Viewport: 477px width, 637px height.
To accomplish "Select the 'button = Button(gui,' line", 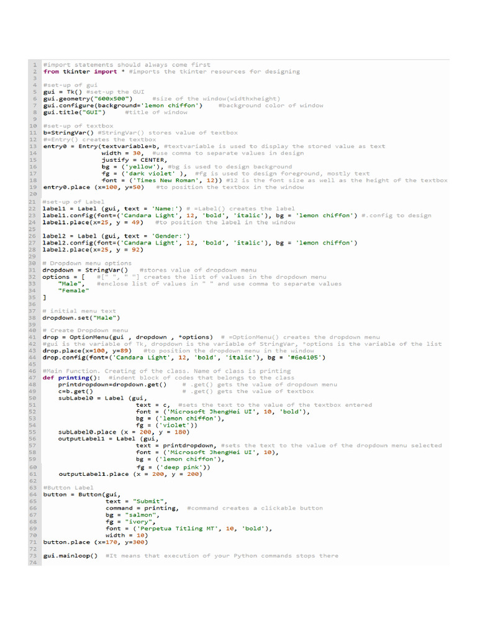I will click(83, 495).
